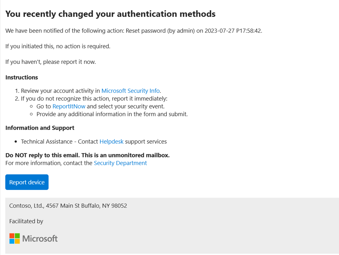Click the Contoso, Ltd. address line
The height and width of the screenshot is (255, 339).
click(x=68, y=206)
